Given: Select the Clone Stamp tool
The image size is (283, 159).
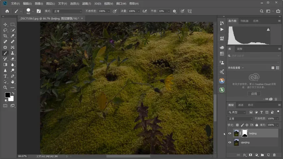Looking at the screenshot, I should pyautogui.click(x=12, y=53).
